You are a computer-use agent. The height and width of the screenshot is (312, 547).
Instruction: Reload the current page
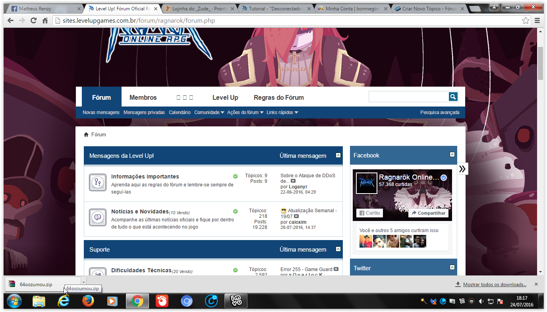click(34, 20)
